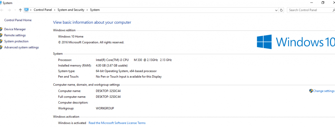Click shield icon beside Advanced system settings
The height and width of the screenshot is (127, 335).
tap(1, 47)
